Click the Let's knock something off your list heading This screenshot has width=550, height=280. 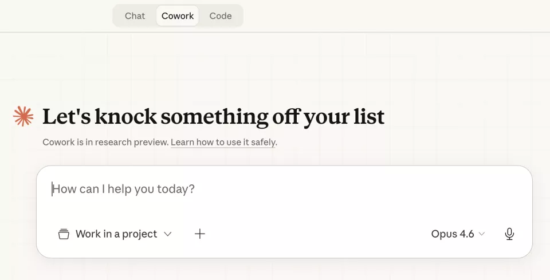213,116
